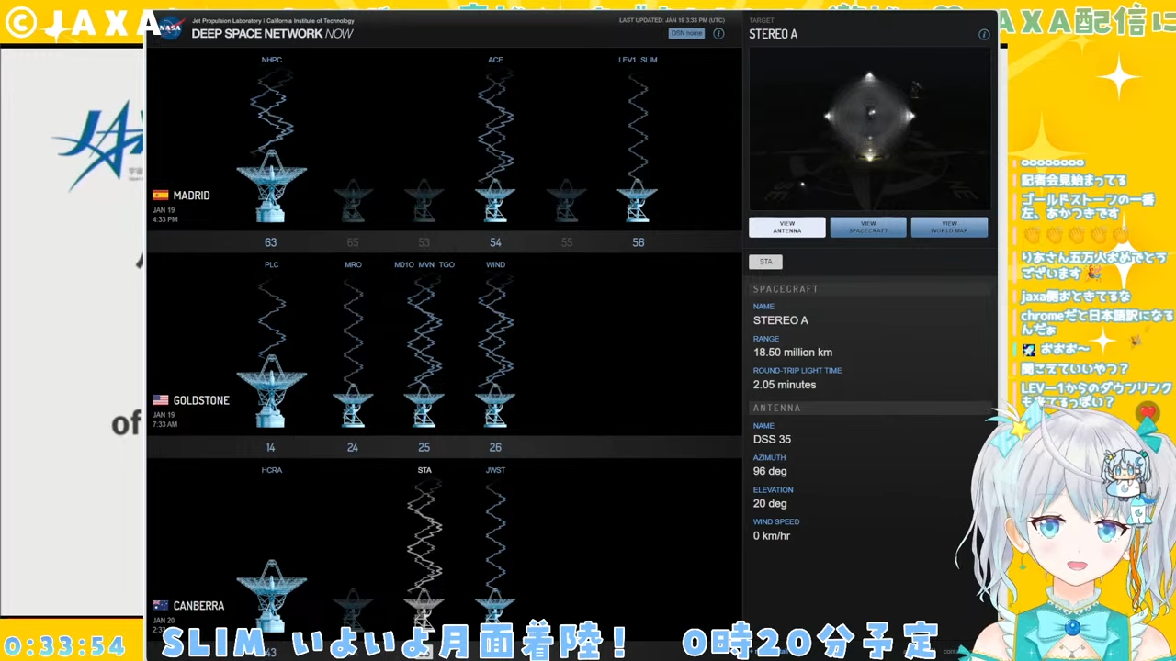Click the MVN spacecraft label

click(426, 264)
